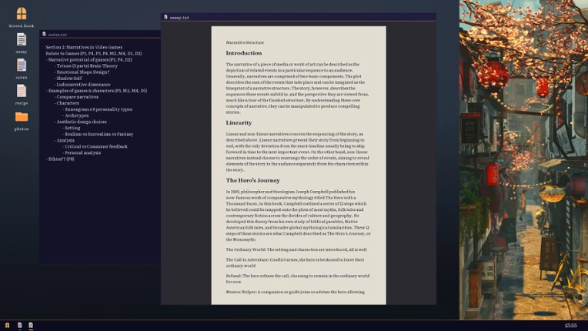The height and width of the screenshot is (331, 588).
Task: Switch to first document in taskbar
Action: 19,326
